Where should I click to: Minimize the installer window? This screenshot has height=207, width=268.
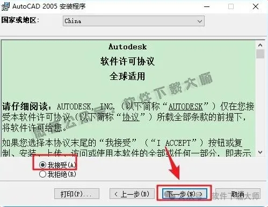(207, 6)
